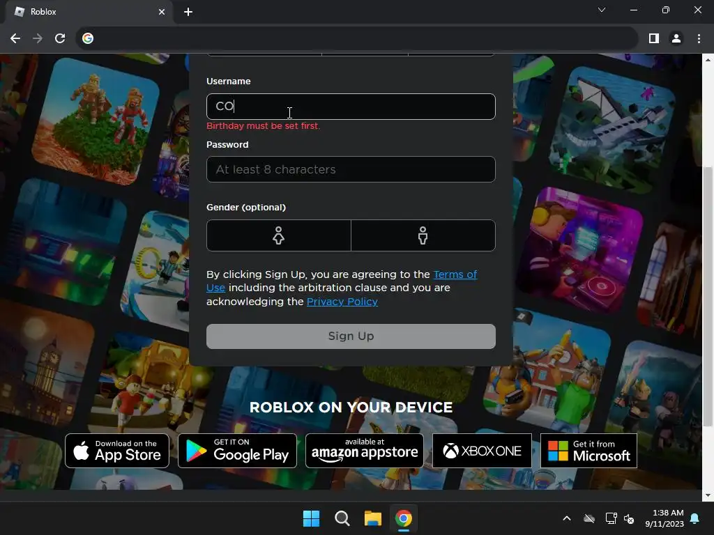The image size is (714, 535).
Task: Click the cloud sync tray icon
Action: pos(589,518)
